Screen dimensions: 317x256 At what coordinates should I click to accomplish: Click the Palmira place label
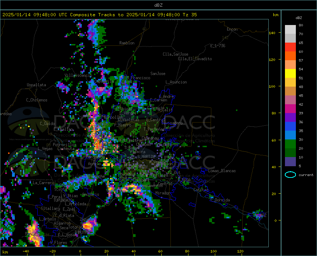138,152
